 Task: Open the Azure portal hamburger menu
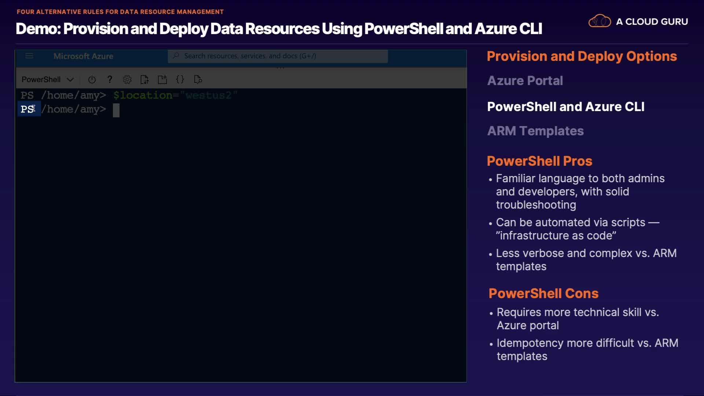click(29, 56)
